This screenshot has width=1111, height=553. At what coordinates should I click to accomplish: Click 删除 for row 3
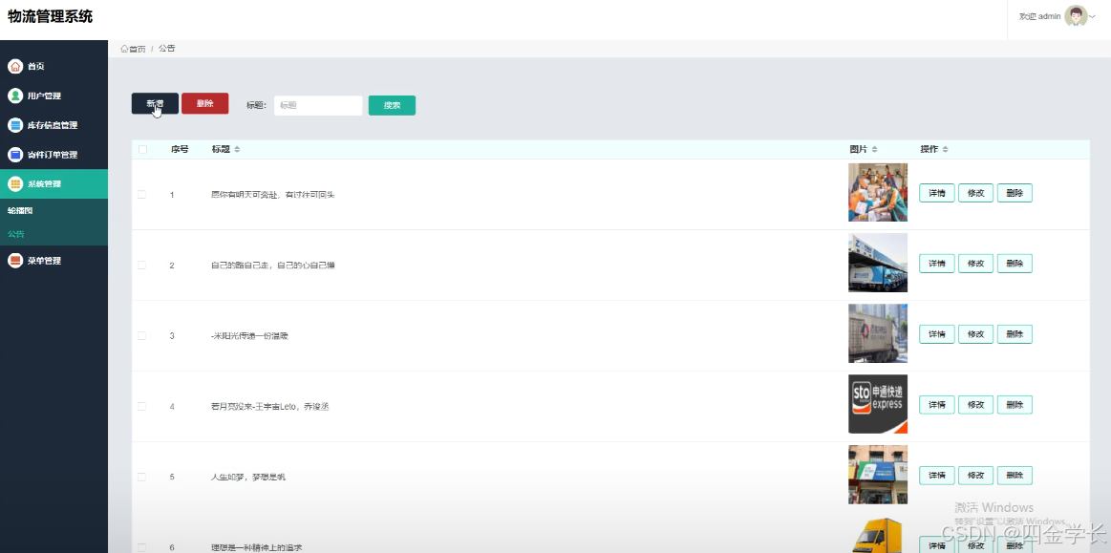[1015, 334]
